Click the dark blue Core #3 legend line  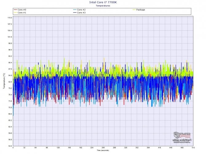pyautogui.click(x=75, y=13)
